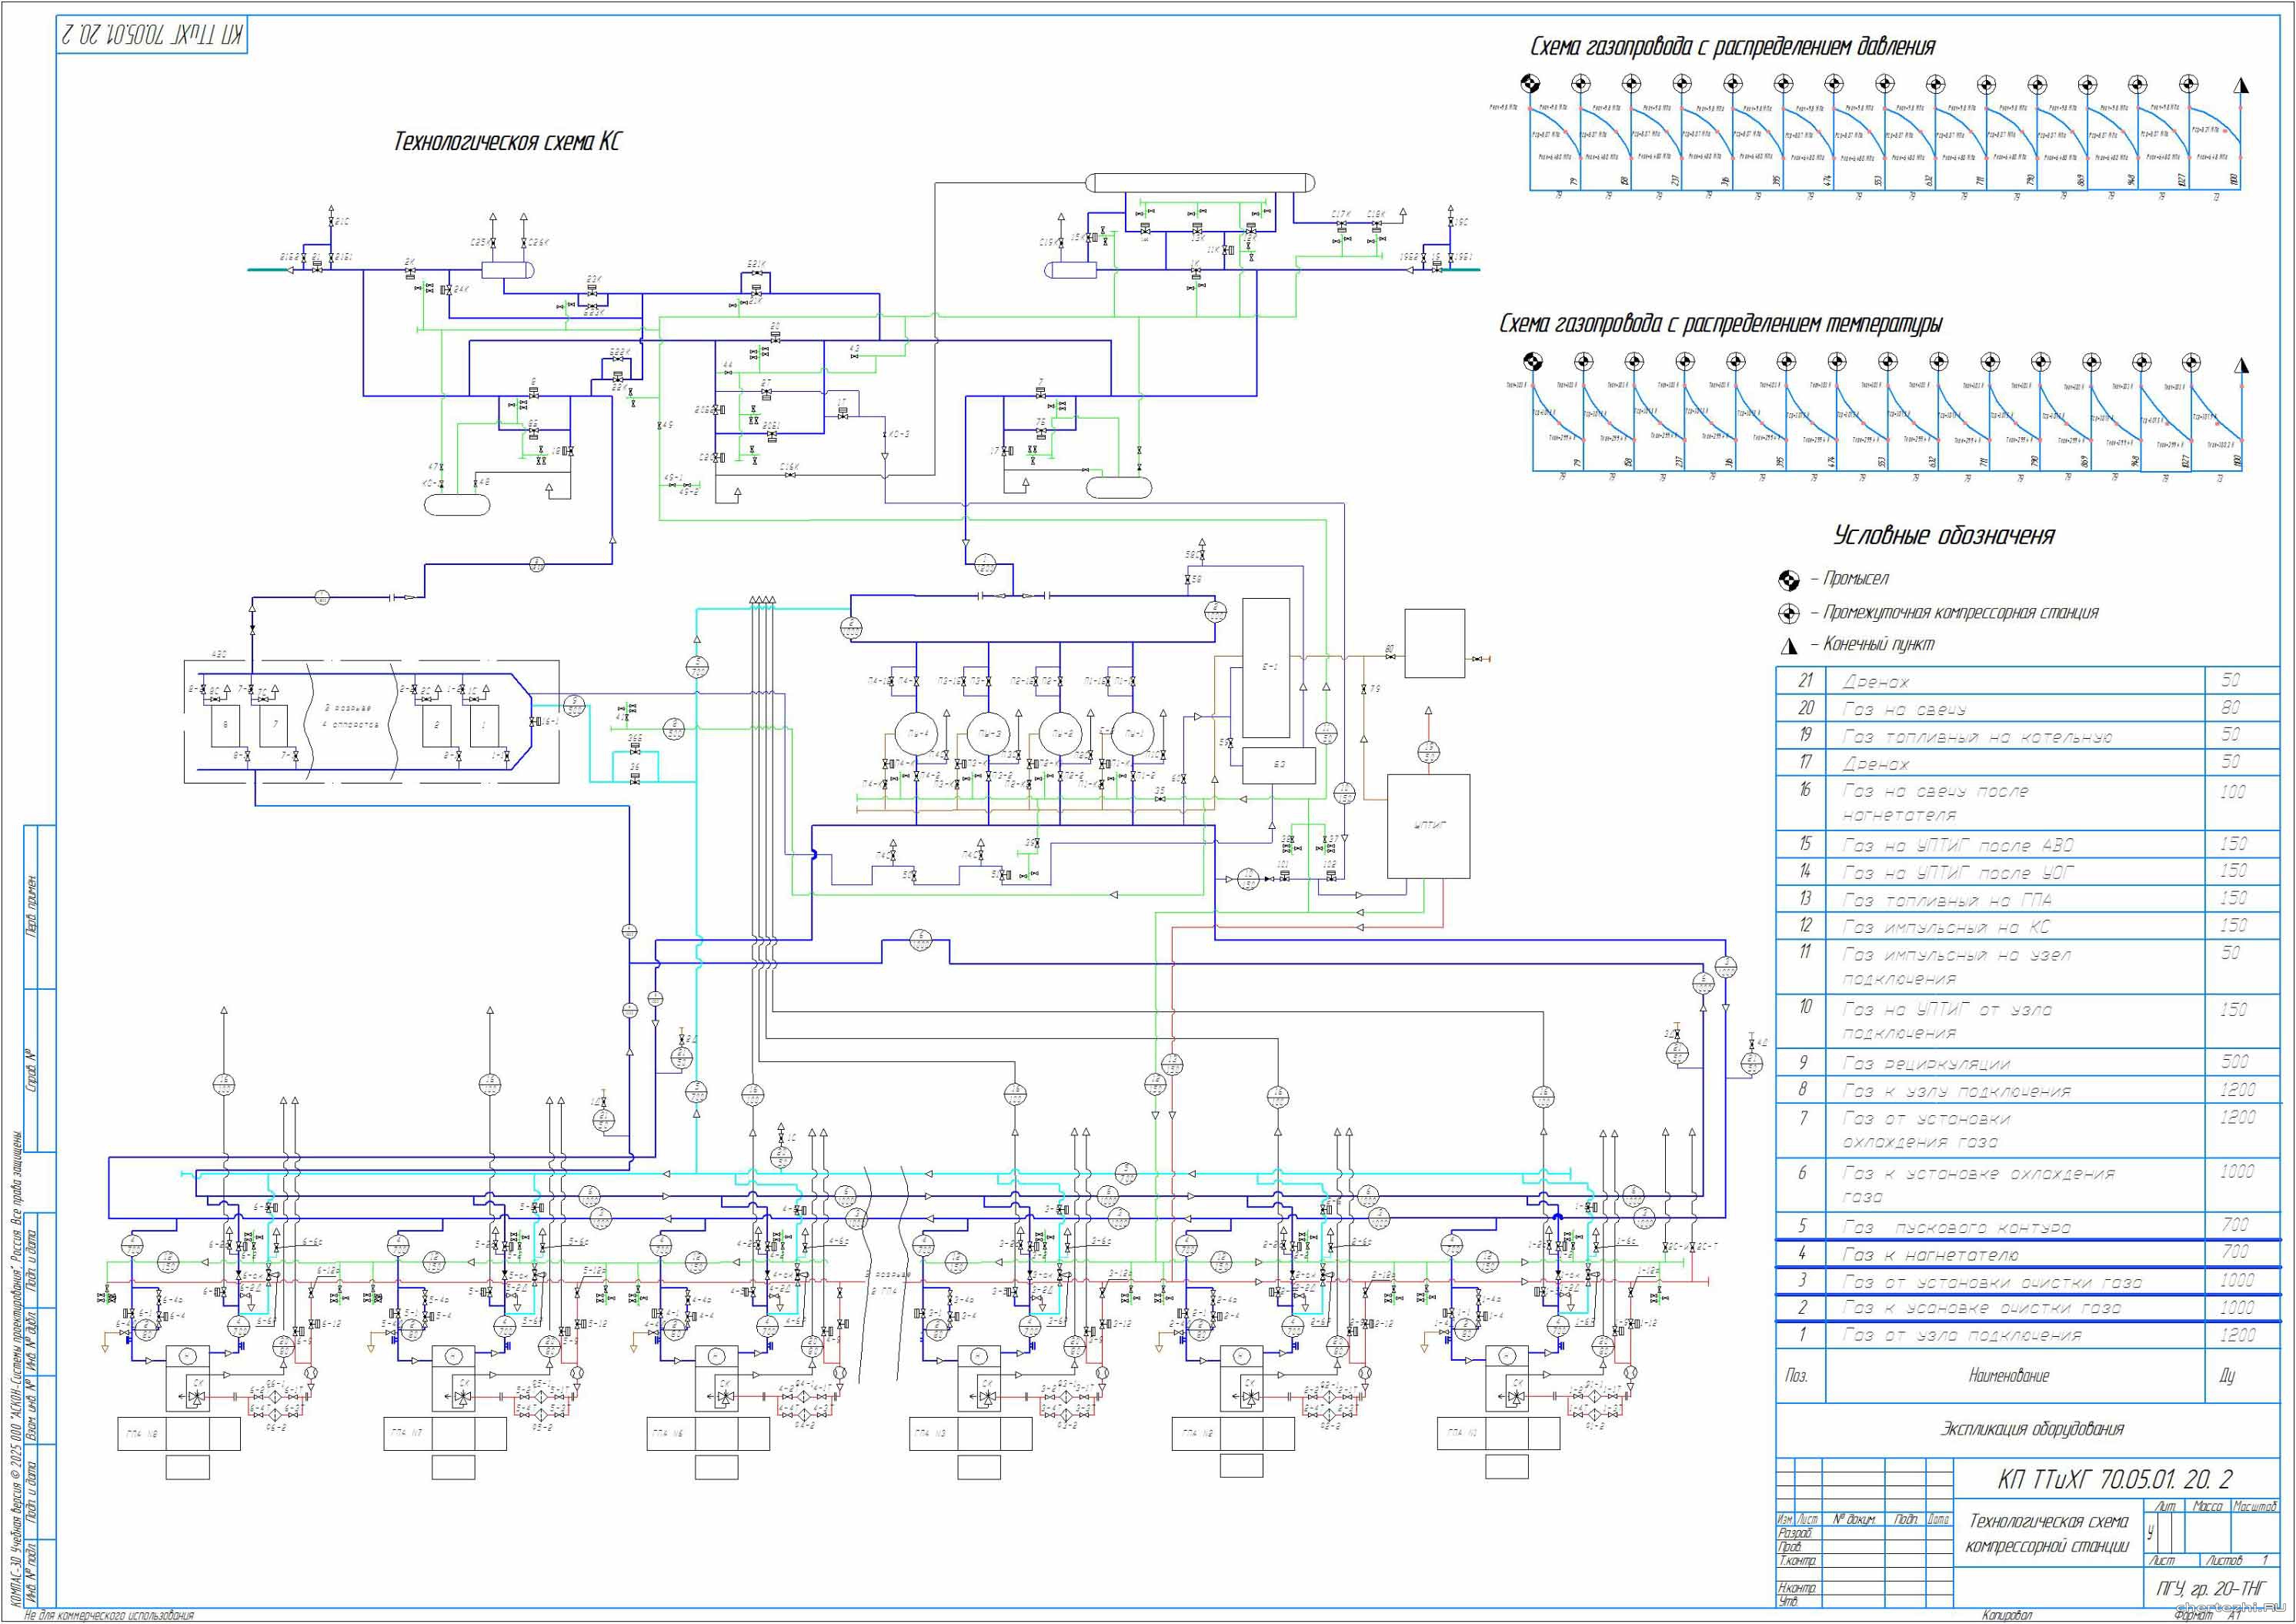This screenshot has width=2296, height=1624.
Task: Click the ГПА №7 unit label box
Action: point(408,1434)
